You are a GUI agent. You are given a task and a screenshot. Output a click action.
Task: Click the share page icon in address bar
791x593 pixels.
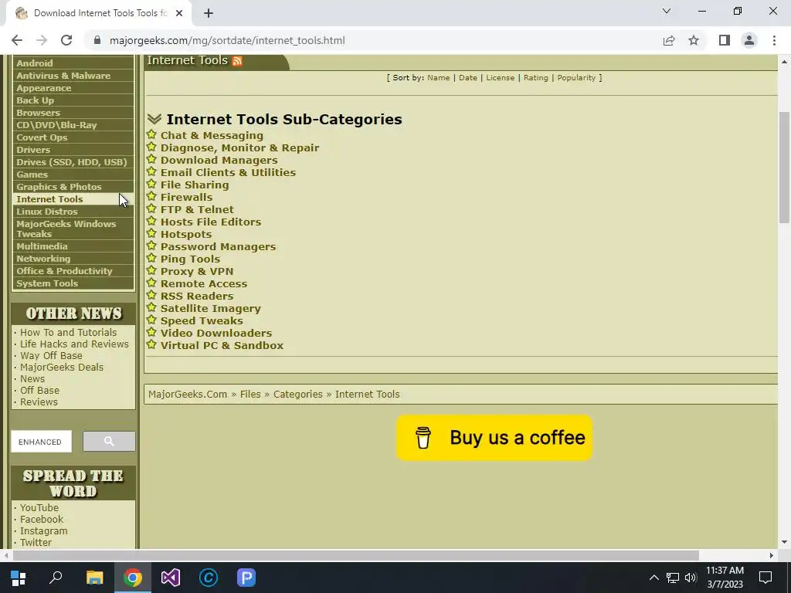[669, 40]
